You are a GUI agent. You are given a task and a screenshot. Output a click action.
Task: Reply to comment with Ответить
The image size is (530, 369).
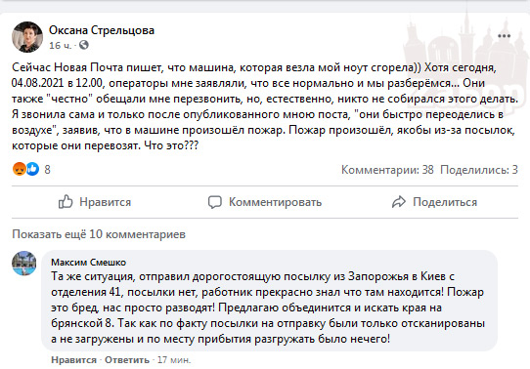127,360
